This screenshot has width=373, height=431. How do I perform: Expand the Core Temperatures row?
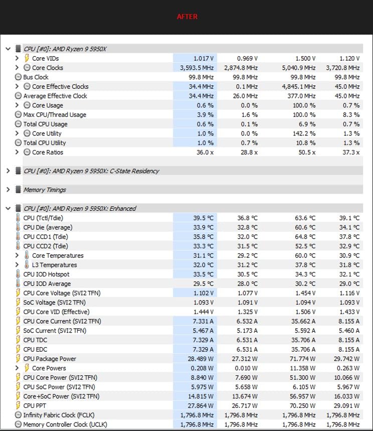17,255
